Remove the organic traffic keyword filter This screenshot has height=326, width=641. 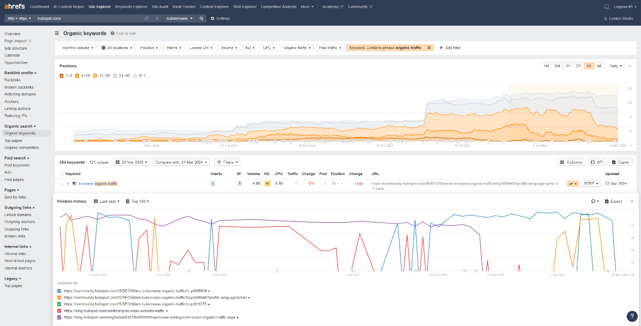(429, 47)
